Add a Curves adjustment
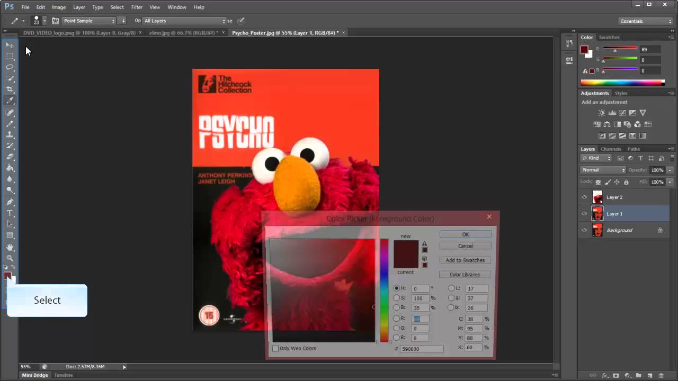 (622, 113)
